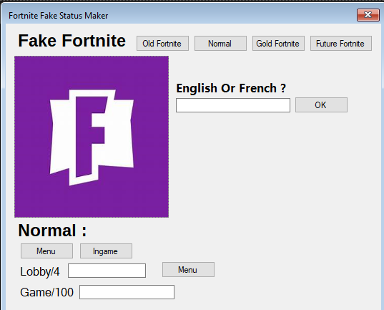Click the Menu button beside Ingame
The image size is (384, 310).
pyautogui.click(x=46, y=251)
